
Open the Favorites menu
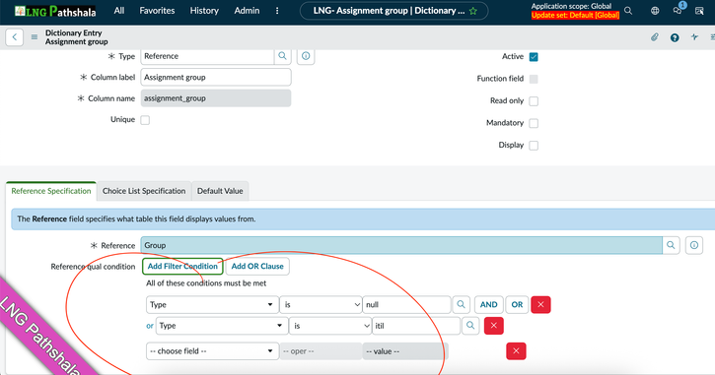157,11
